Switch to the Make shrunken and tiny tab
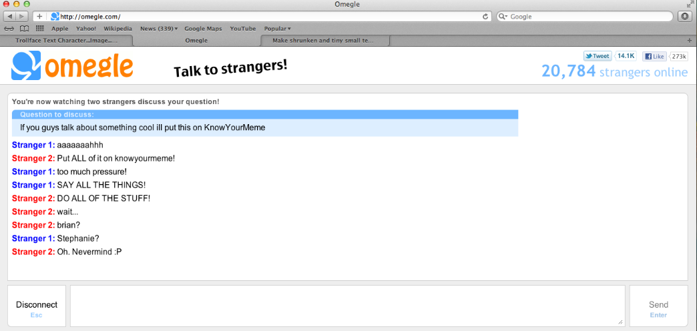697x331 pixels. point(323,41)
